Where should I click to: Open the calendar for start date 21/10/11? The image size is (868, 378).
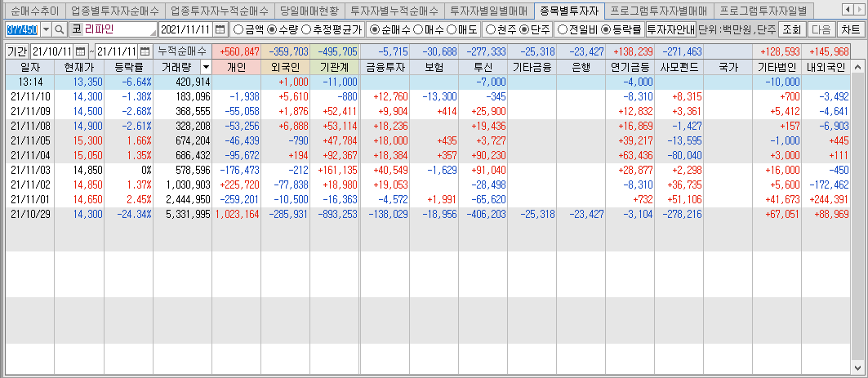coord(80,52)
